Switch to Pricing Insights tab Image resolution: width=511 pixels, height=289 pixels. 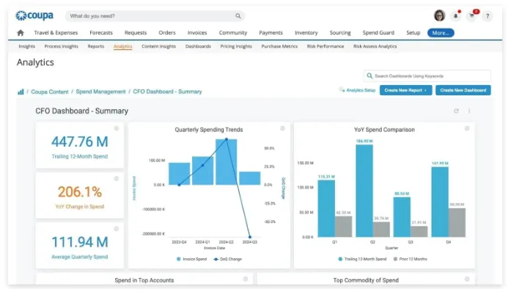(236, 46)
